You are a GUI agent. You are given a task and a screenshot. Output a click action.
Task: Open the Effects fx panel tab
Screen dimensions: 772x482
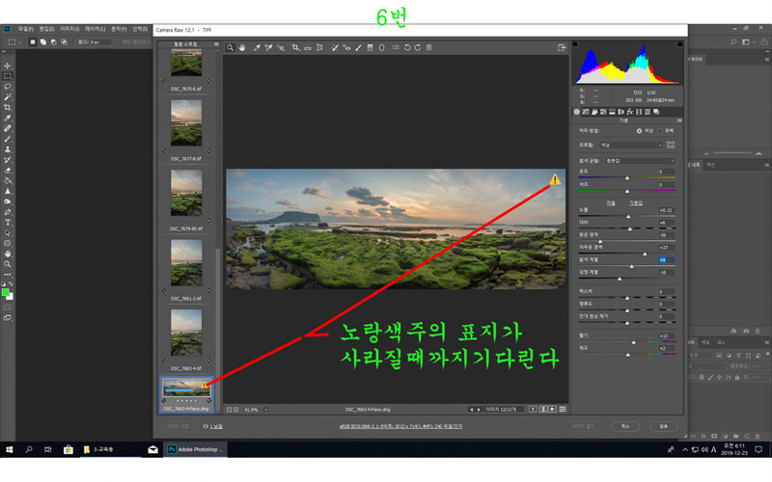630,112
